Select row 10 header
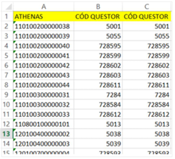 7,104
